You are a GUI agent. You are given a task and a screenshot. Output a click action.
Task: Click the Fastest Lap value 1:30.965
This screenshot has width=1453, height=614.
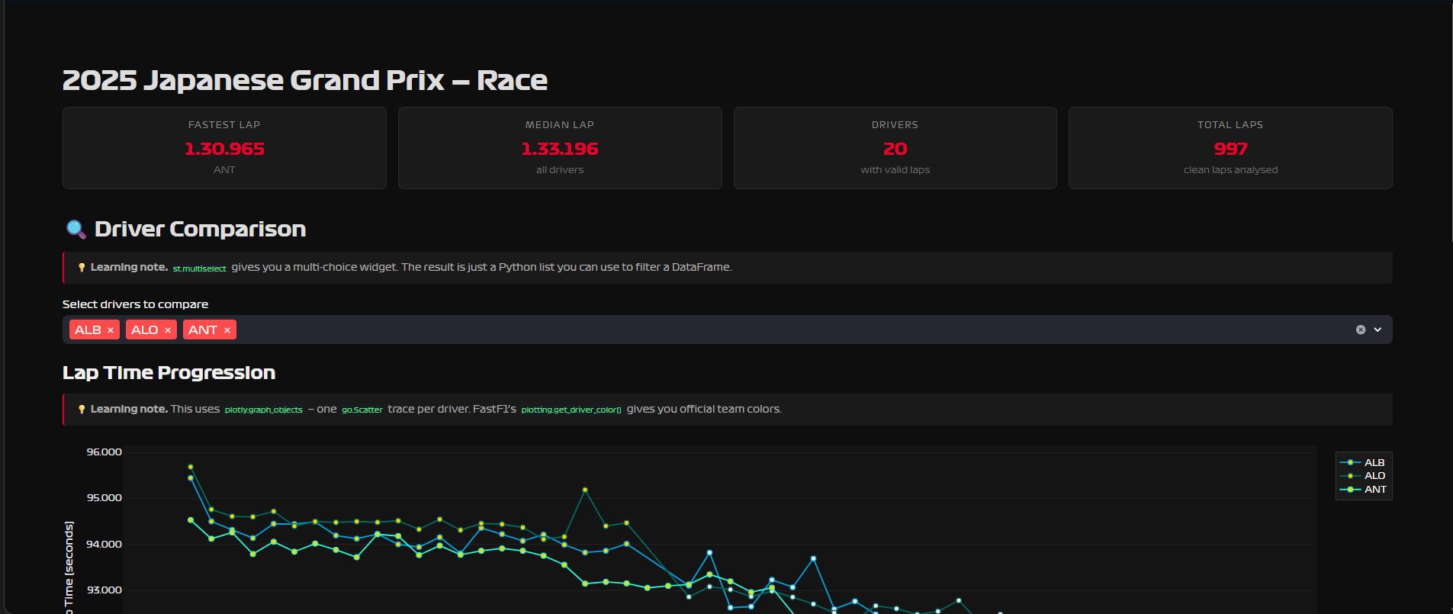click(224, 149)
